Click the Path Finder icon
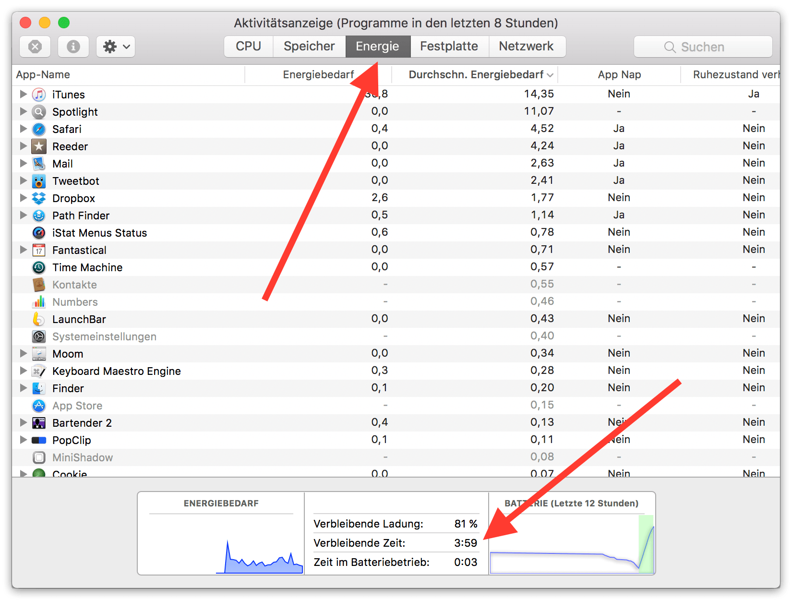This screenshot has width=792, height=600. tap(39, 216)
